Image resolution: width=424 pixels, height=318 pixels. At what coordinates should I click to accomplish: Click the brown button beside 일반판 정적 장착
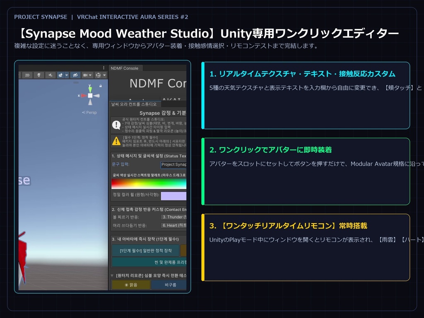coord(183,251)
